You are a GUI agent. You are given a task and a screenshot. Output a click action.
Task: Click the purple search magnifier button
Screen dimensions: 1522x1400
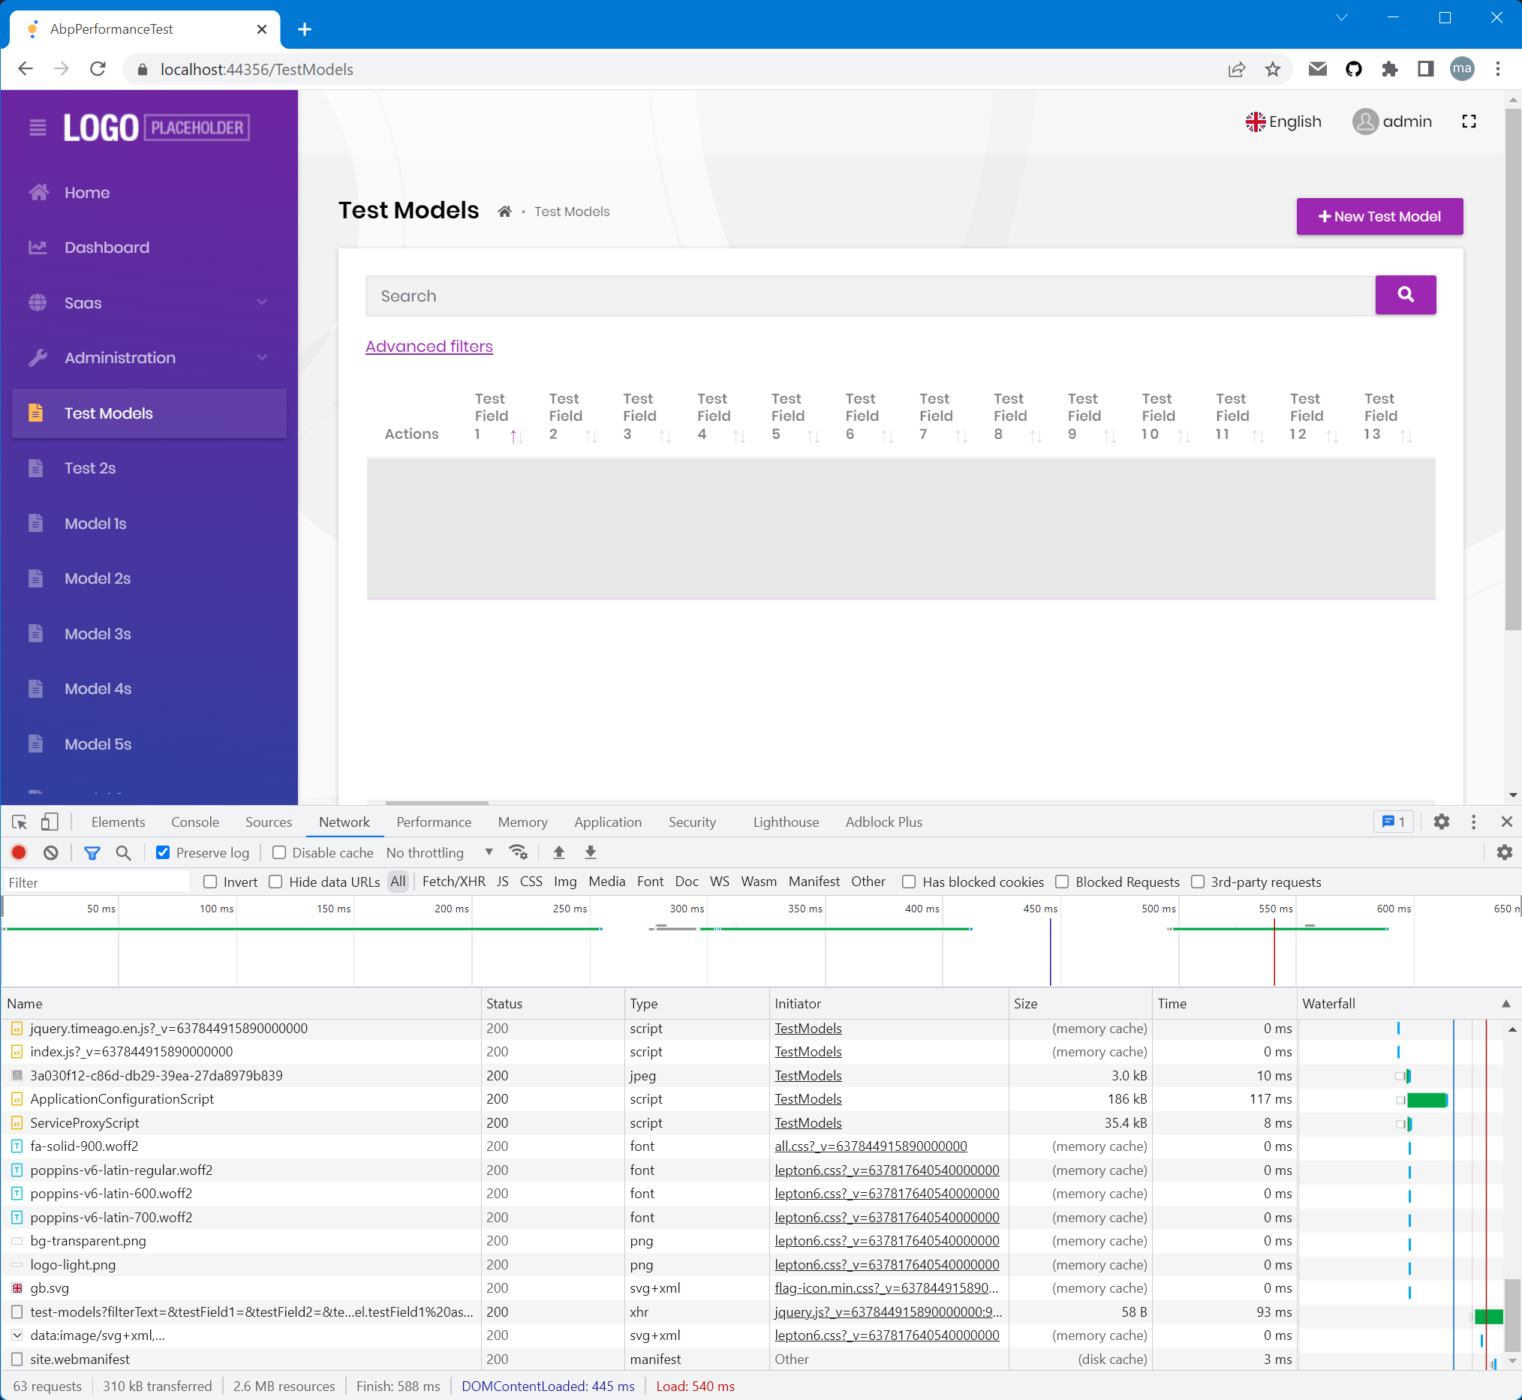1404,295
